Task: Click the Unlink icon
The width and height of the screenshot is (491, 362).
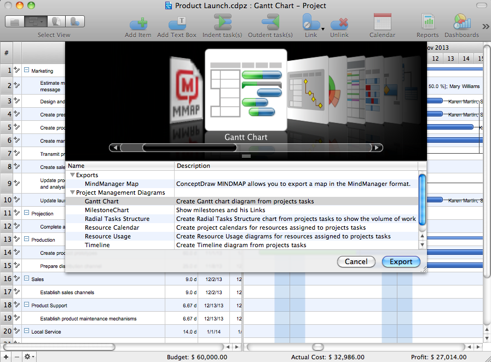Action: click(x=339, y=24)
